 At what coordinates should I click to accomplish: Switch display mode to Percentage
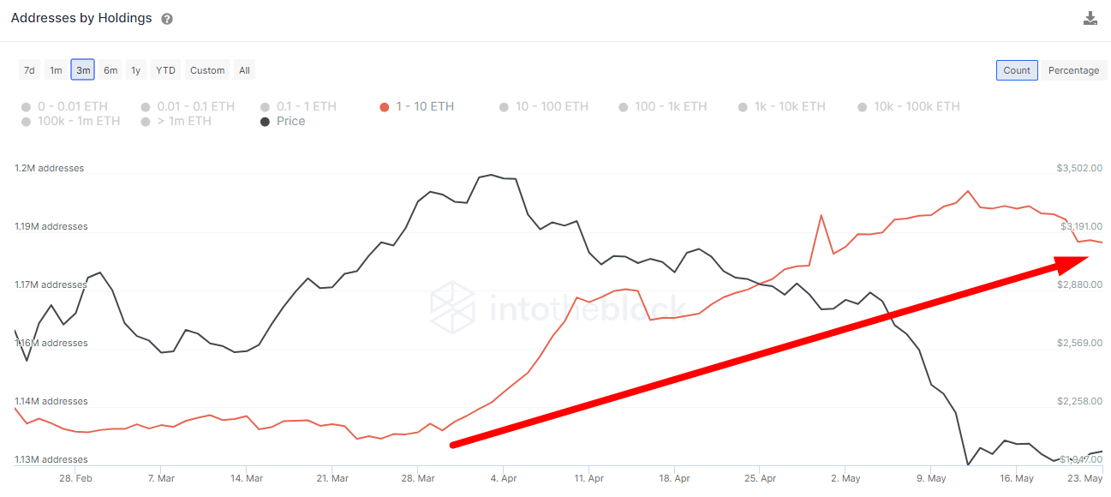click(1073, 70)
